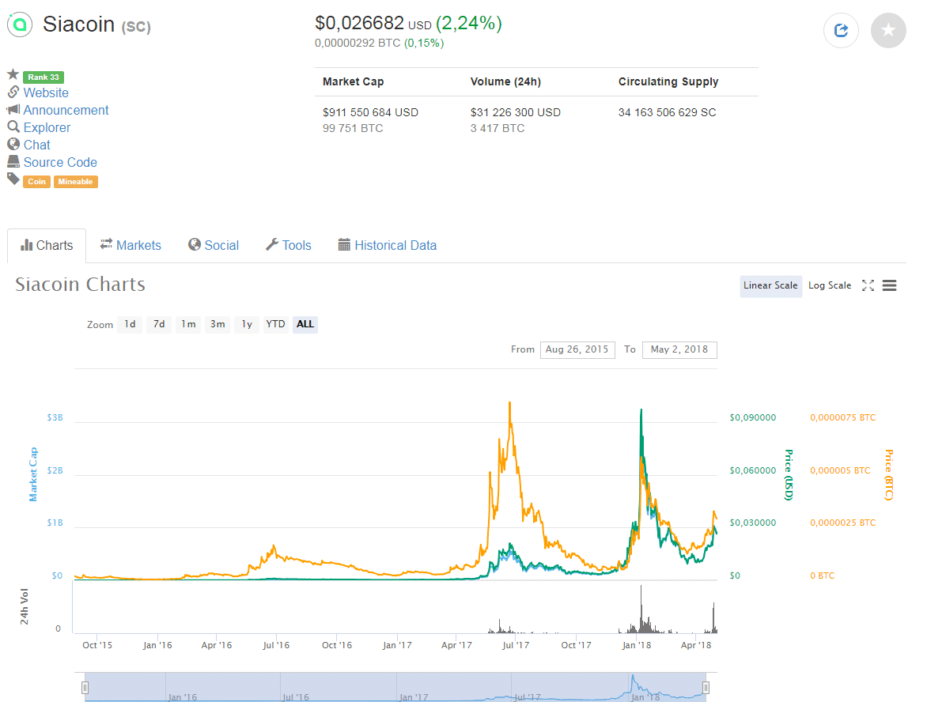Click left handle of range navigator
This screenshot has height=702, width=946.
[85, 688]
